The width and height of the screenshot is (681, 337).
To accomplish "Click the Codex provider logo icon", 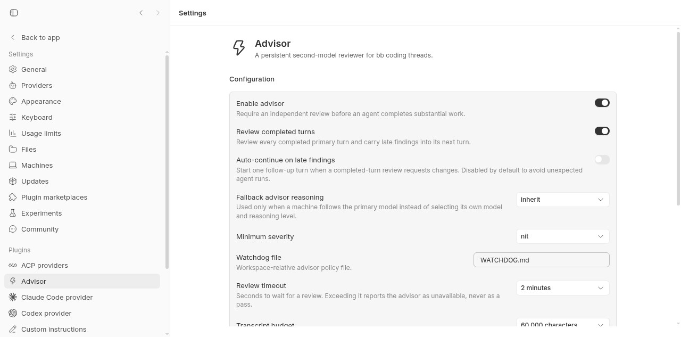I will pos(13,313).
